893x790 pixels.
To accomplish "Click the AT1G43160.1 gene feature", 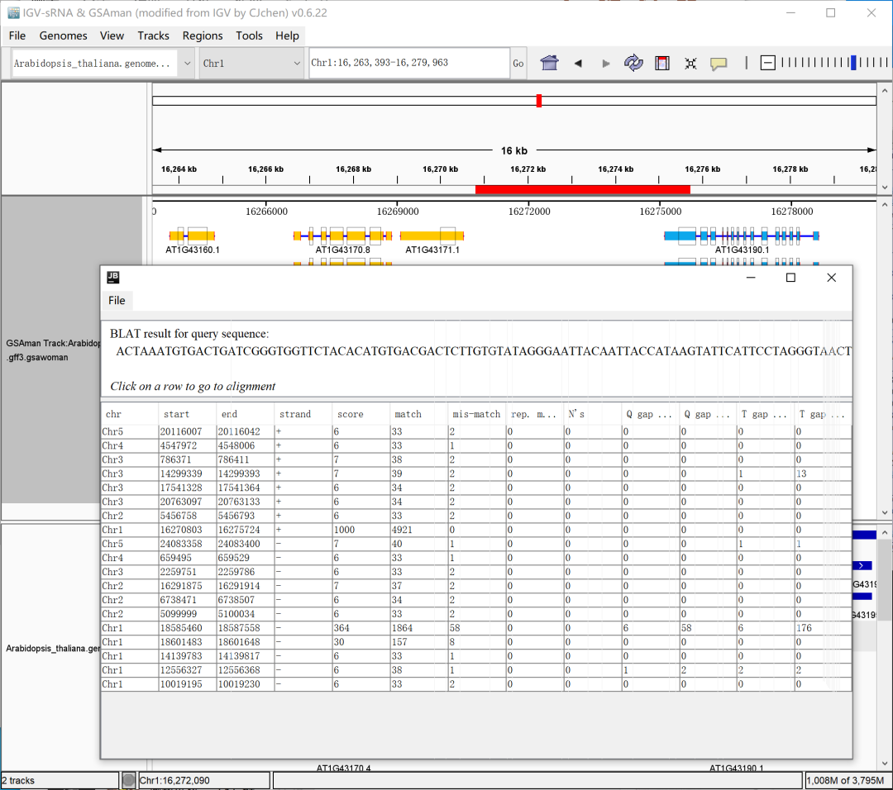I will 192,236.
